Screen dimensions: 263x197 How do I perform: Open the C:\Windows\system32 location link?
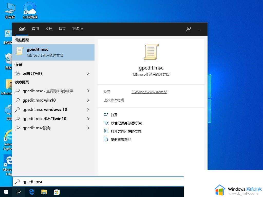pos(149,92)
